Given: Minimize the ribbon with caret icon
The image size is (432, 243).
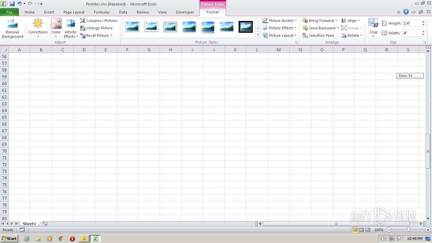Looking at the screenshot, I should pos(399,12).
